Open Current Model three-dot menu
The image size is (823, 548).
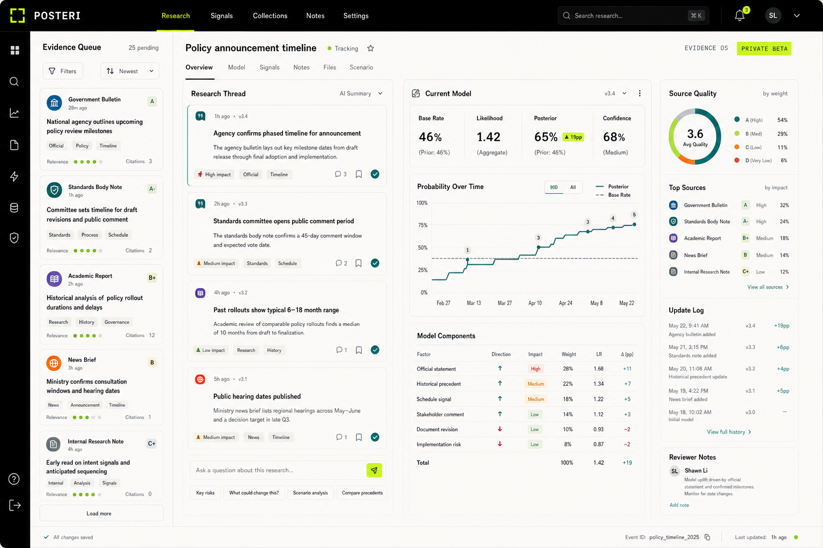coord(639,93)
